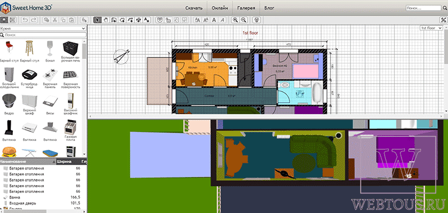Choose the create rooms tool
448x213 pixels.
click(x=122, y=20)
